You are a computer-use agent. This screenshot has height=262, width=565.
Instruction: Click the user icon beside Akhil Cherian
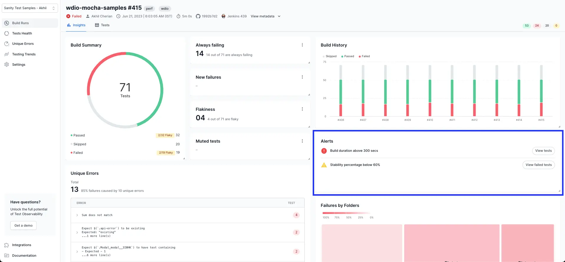(88, 16)
